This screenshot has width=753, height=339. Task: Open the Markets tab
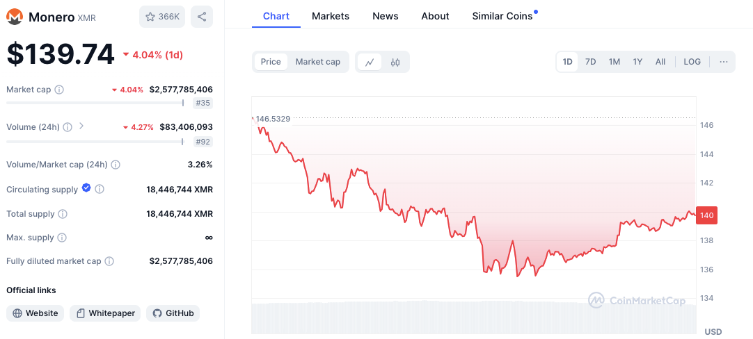coord(331,16)
